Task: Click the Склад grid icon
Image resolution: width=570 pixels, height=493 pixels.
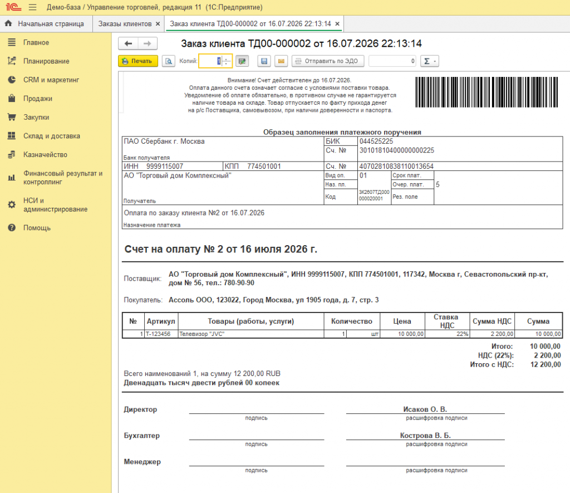Action: point(12,136)
